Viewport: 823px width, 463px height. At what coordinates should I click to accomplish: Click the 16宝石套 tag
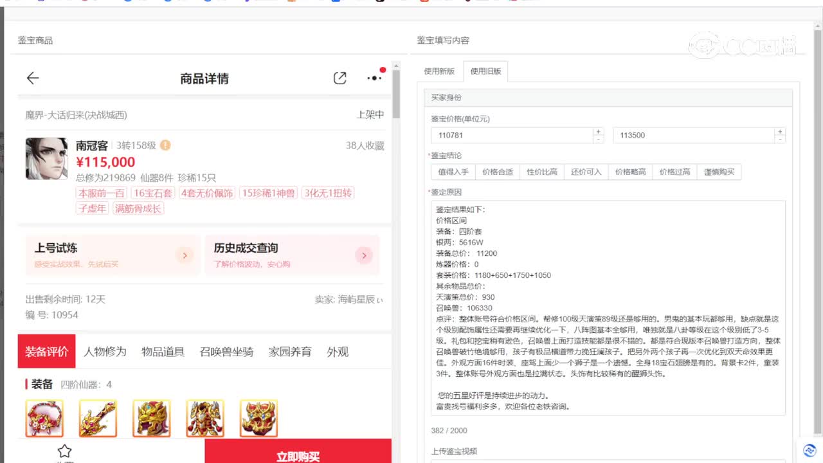click(x=153, y=193)
